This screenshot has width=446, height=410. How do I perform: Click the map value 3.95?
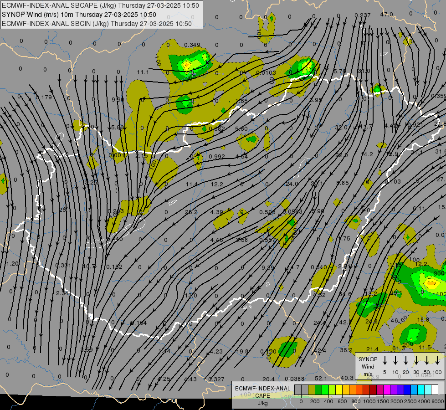(316, 100)
